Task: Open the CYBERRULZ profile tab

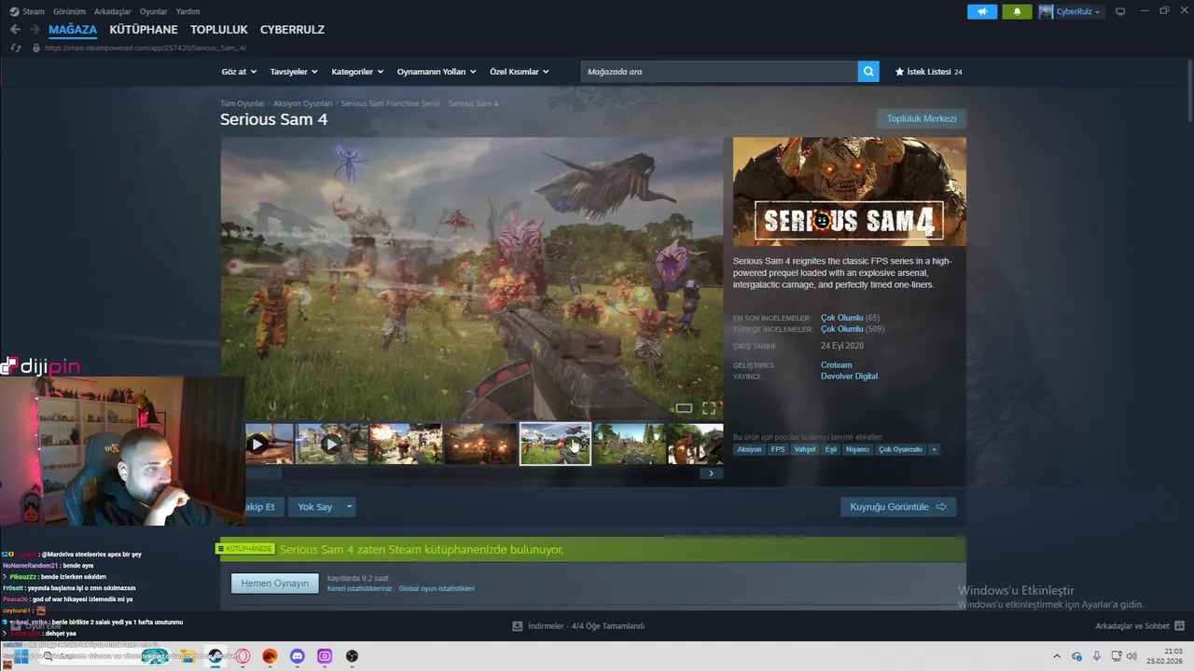Action: [x=292, y=30]
